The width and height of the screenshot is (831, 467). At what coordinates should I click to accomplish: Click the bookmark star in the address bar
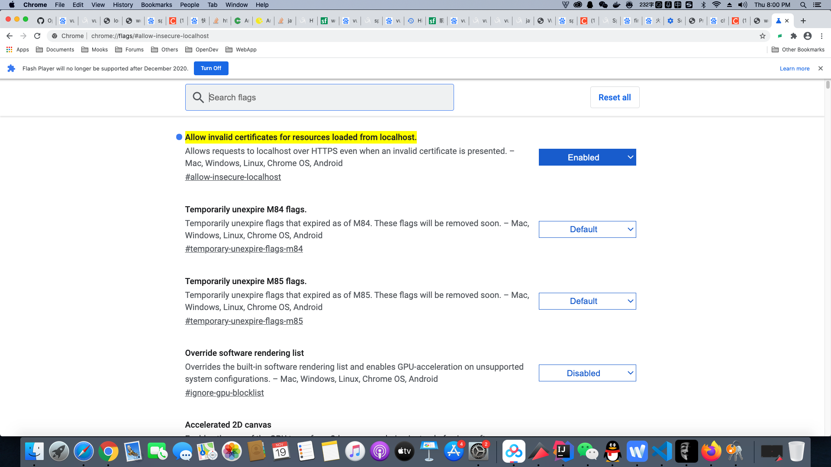762,36
